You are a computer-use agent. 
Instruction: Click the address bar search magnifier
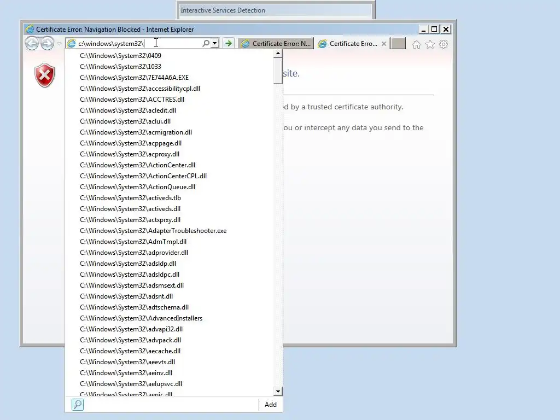click(x=206, y=44)
